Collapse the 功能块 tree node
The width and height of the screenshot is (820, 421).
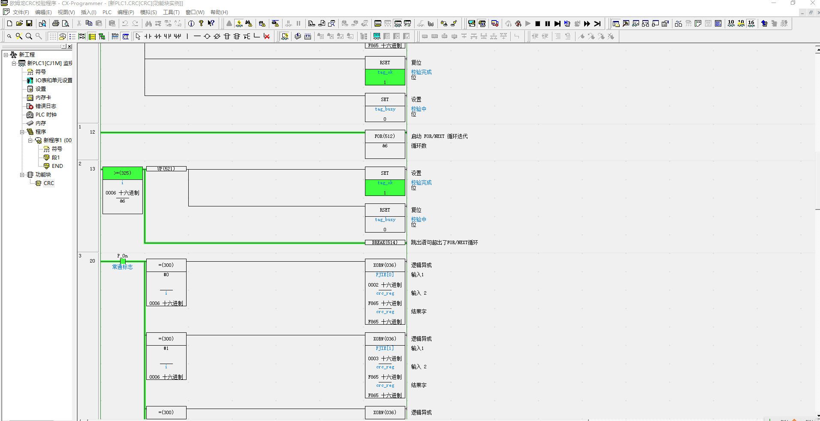pyautogui.click(x=22, y=175)
